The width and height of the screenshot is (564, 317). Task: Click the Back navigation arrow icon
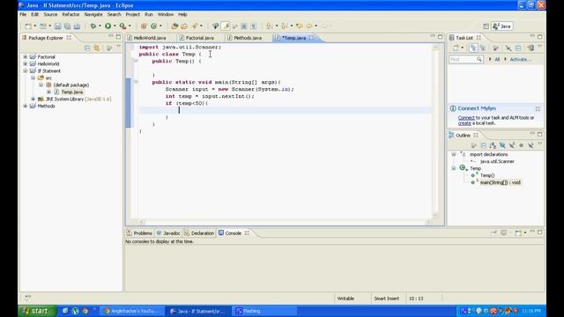[309, 26]
